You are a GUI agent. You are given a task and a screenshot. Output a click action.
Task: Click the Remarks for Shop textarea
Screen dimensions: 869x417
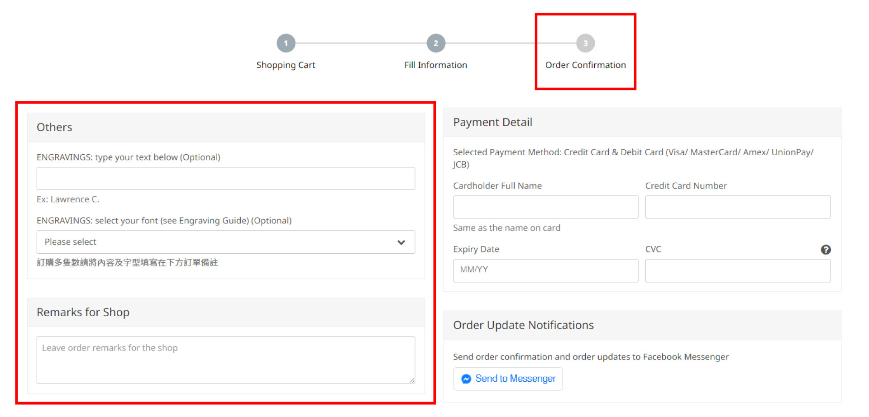point(226,360)
